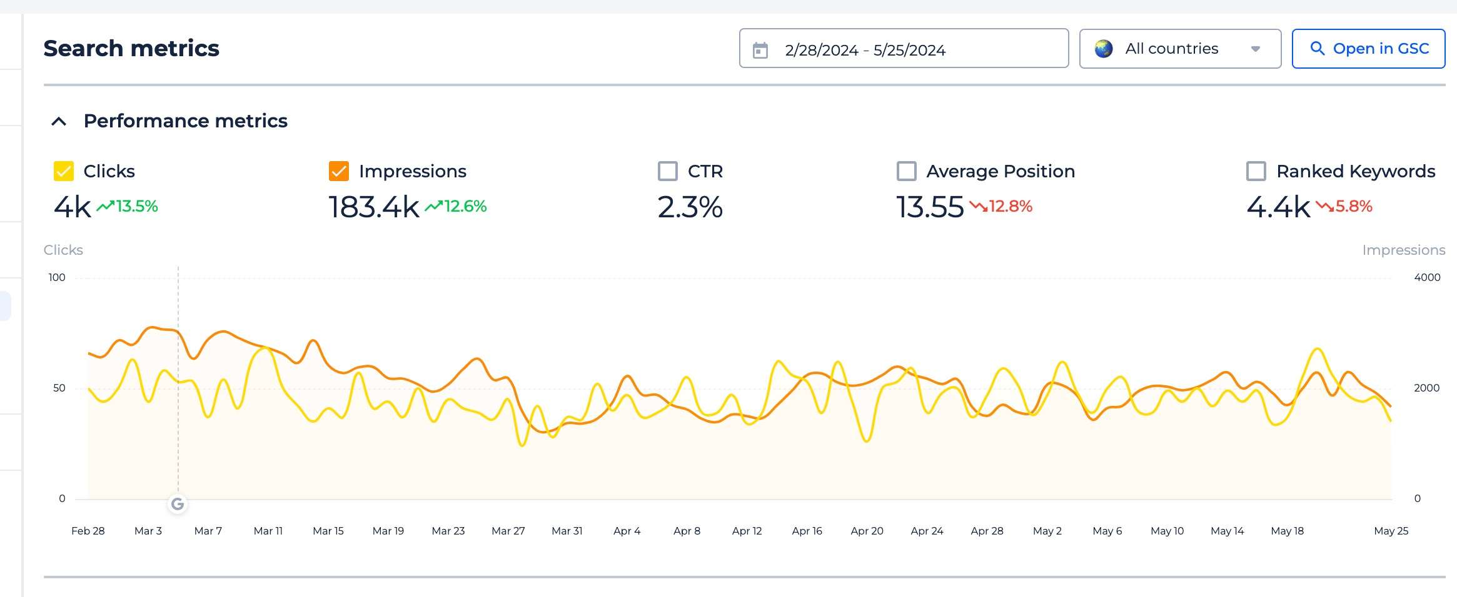Open the All countries dropdown
The image size is (1457, 597).
tap(1180, 49)
